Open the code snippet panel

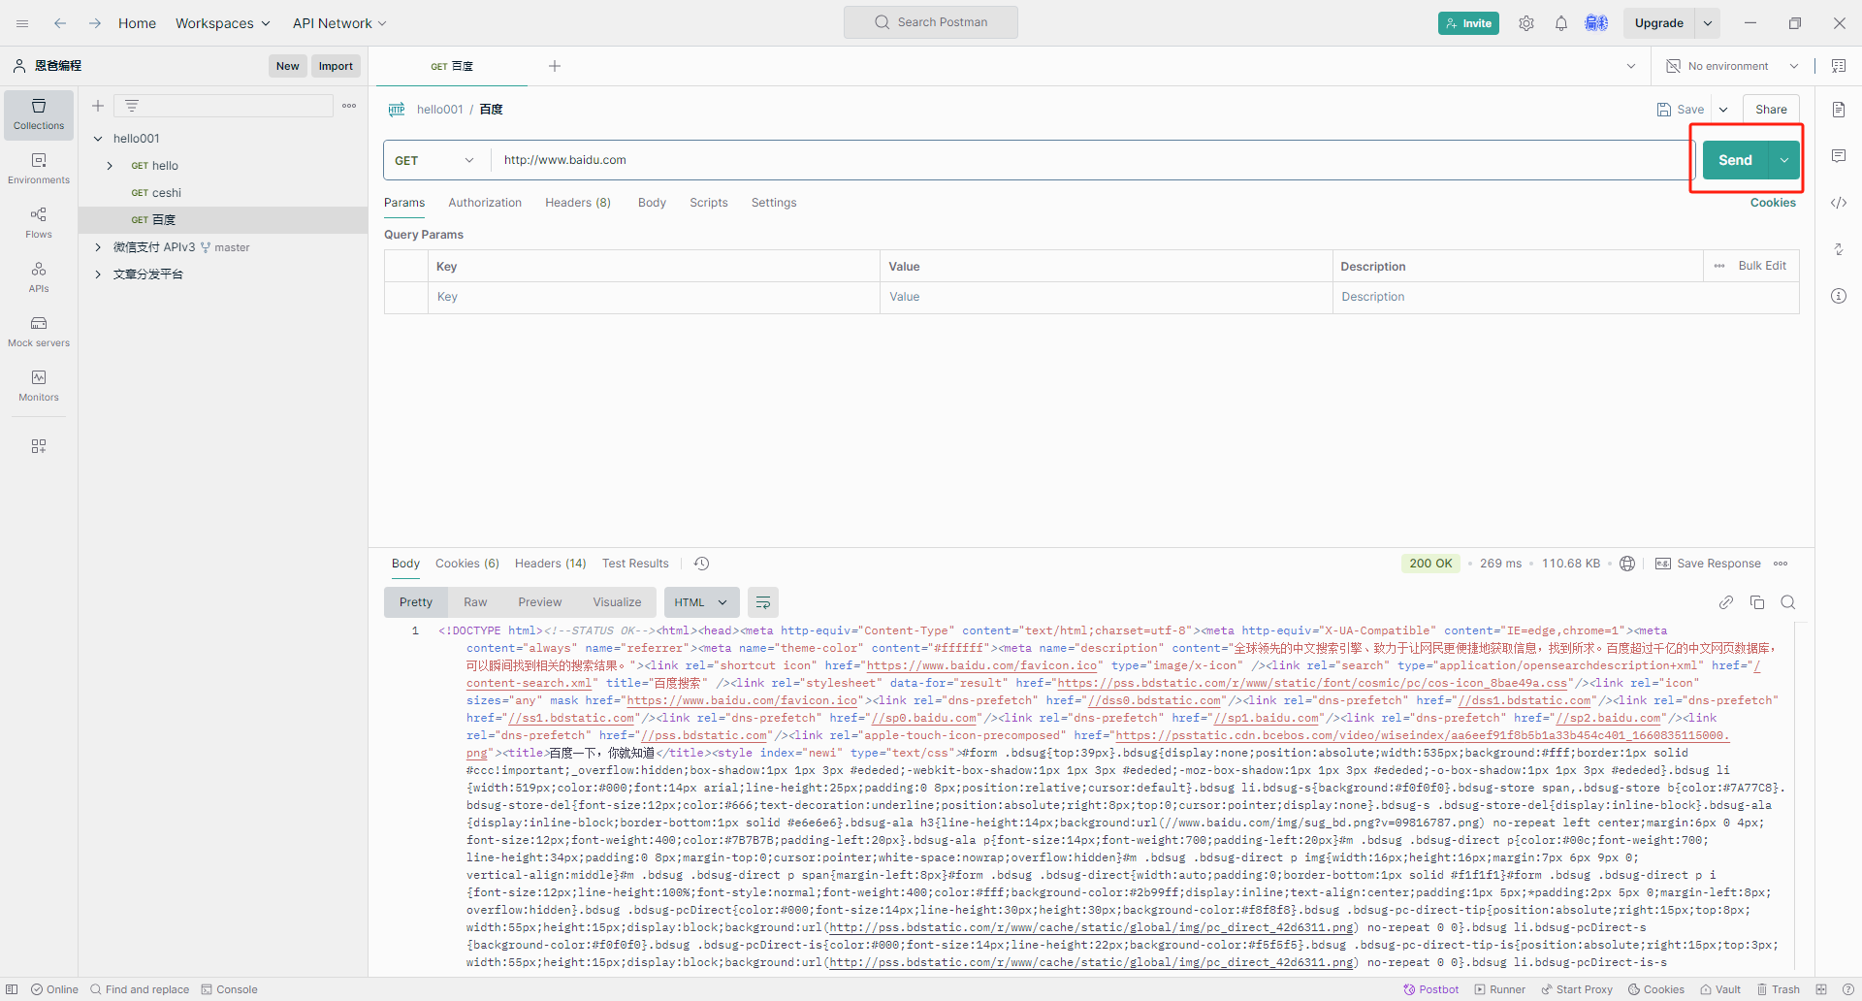(x=1839, y=203)
